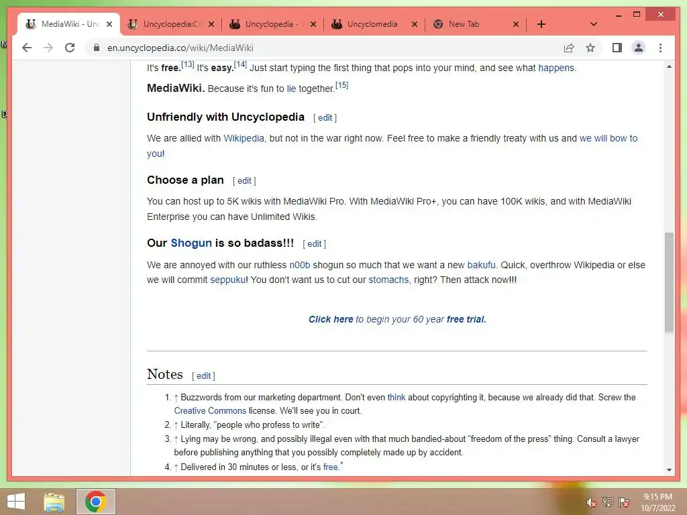Edit the Choose a plan section
Image resolution: width=687 pixels, height=515 pixels.
click(x=244, y=181)
